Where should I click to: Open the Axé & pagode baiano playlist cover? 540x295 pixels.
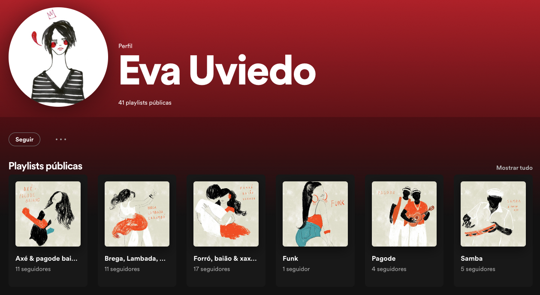click(x=48, y=214)
